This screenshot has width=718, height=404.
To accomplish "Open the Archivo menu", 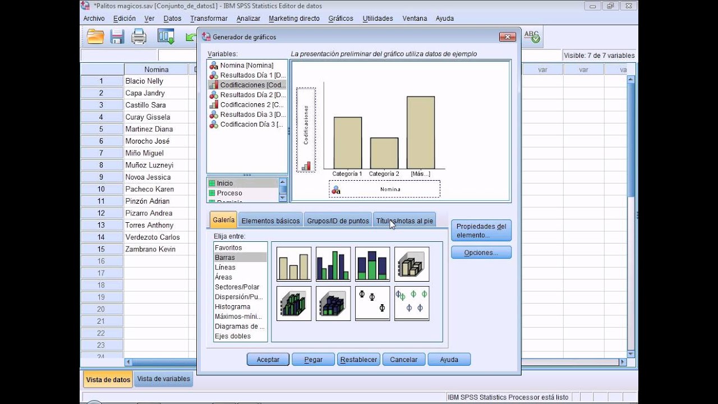I will point(94,19).
